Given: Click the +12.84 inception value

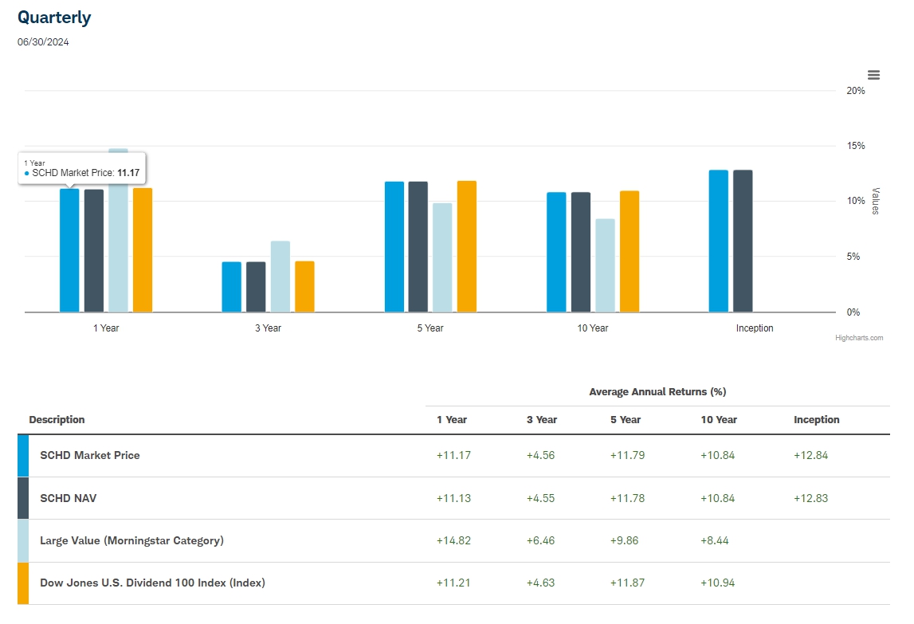Looking at the screenshot, I should coord(811,456).
